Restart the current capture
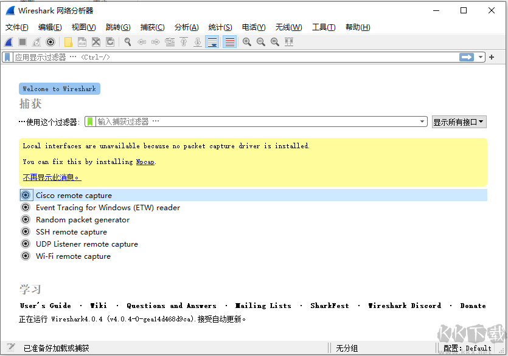The image size is (508, 356). coord(36,41)
